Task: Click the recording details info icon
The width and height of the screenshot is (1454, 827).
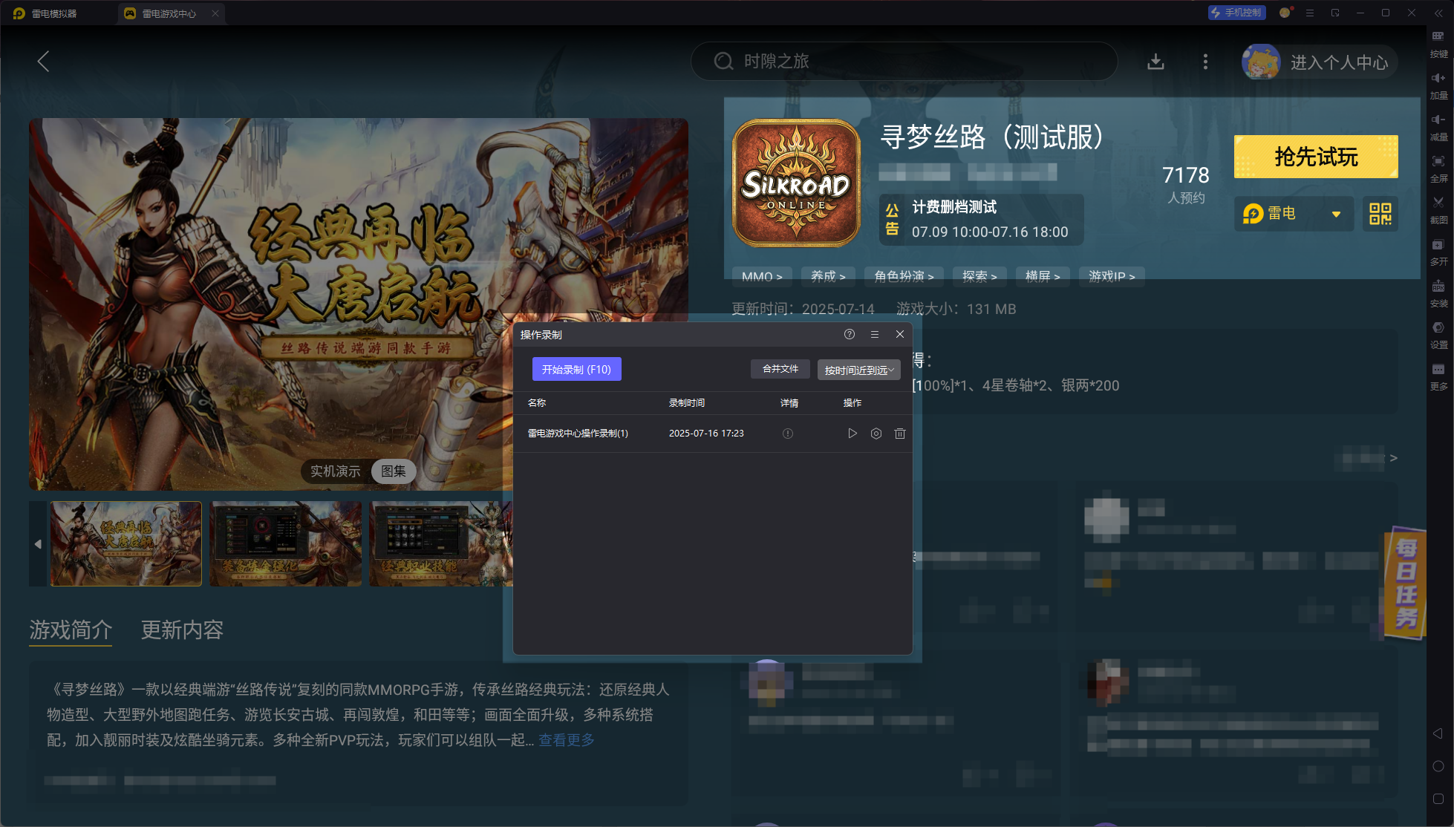Action: [788, 434]
